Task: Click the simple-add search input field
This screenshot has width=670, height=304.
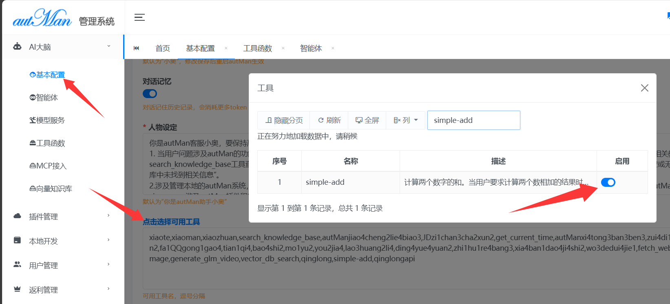Action: click(x=473, y=120)
